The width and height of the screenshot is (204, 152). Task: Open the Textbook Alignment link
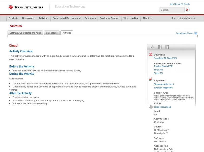point(163,88)
